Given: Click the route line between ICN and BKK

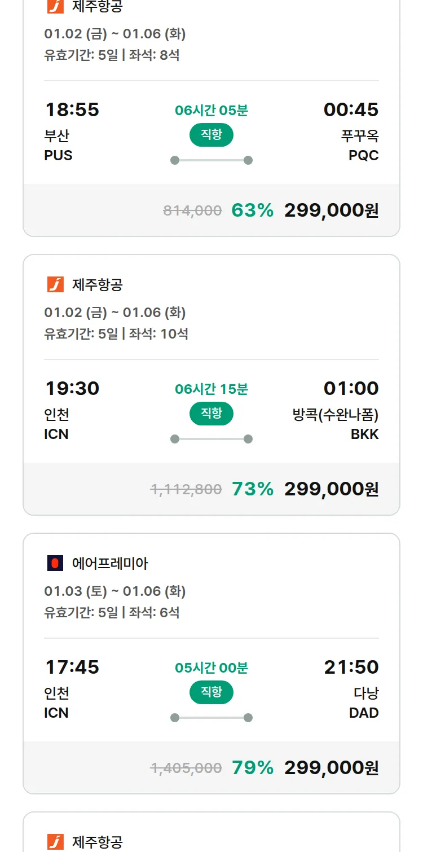Looking at the screenshot, I should coord(211,439).
